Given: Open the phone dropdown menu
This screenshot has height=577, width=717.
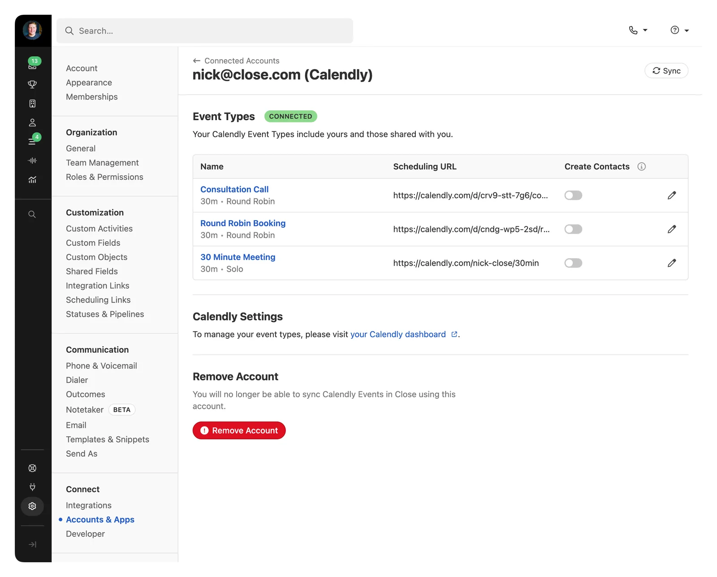Looking at the screenshot, I should click(x=638, y=30).
